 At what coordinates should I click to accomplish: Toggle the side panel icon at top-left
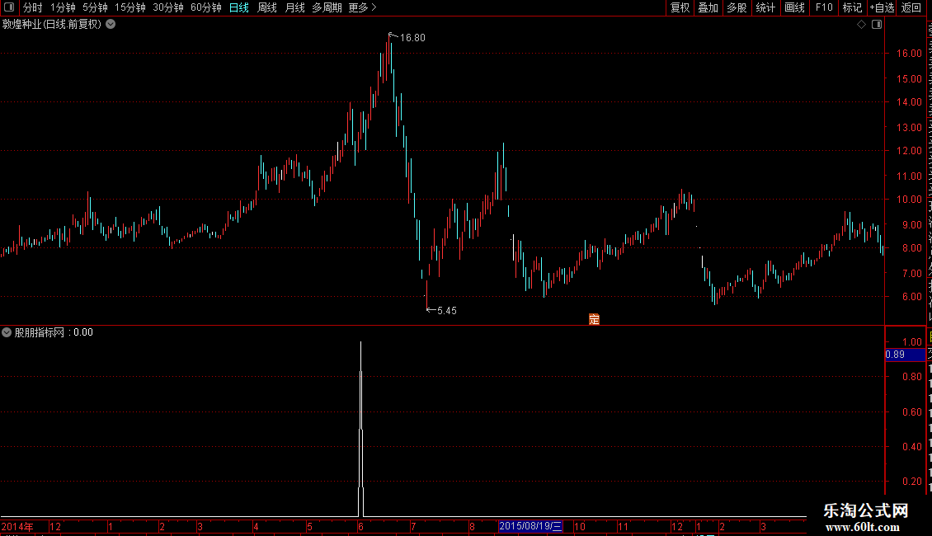(x=9, y=7)
